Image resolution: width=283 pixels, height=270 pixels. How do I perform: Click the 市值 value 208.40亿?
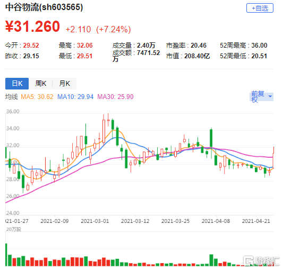point(197,56)
